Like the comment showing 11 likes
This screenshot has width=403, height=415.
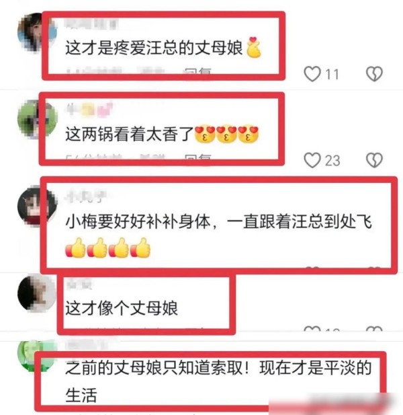[x=312, y=74]
